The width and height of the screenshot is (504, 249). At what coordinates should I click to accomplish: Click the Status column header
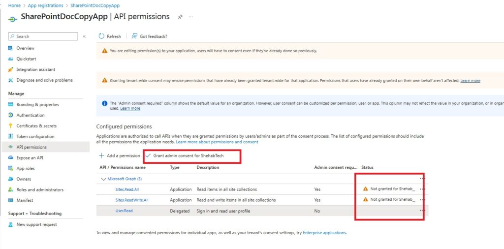tap(367, 167)
